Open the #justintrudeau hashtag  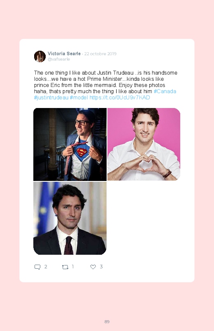(51, 98)
